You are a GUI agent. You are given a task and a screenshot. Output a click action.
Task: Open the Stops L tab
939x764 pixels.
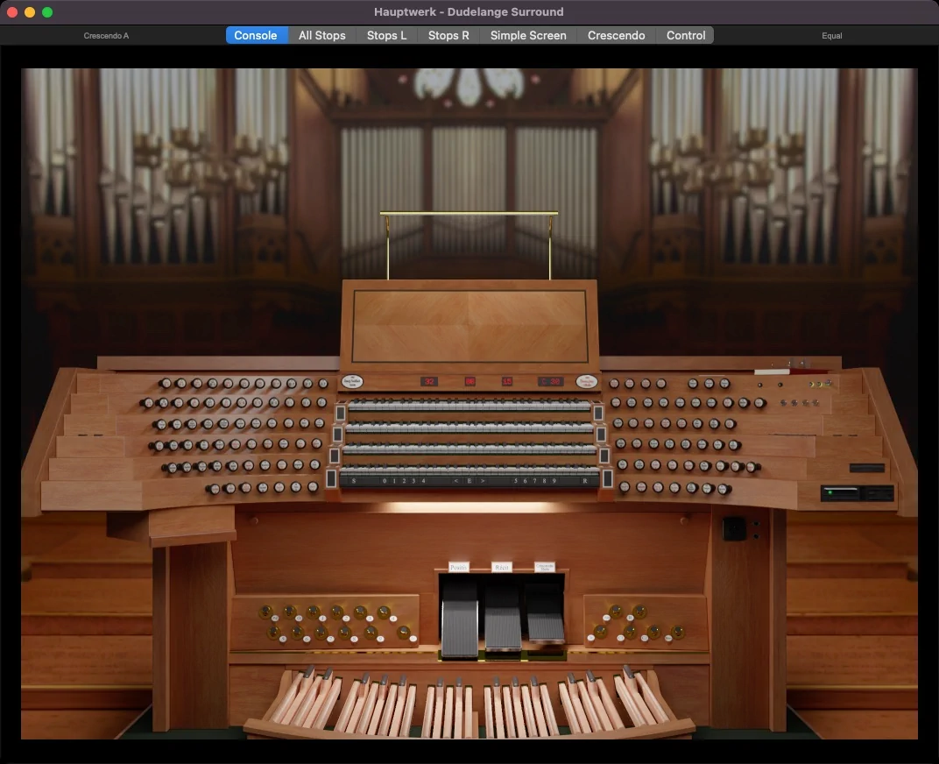click(386, 35)
